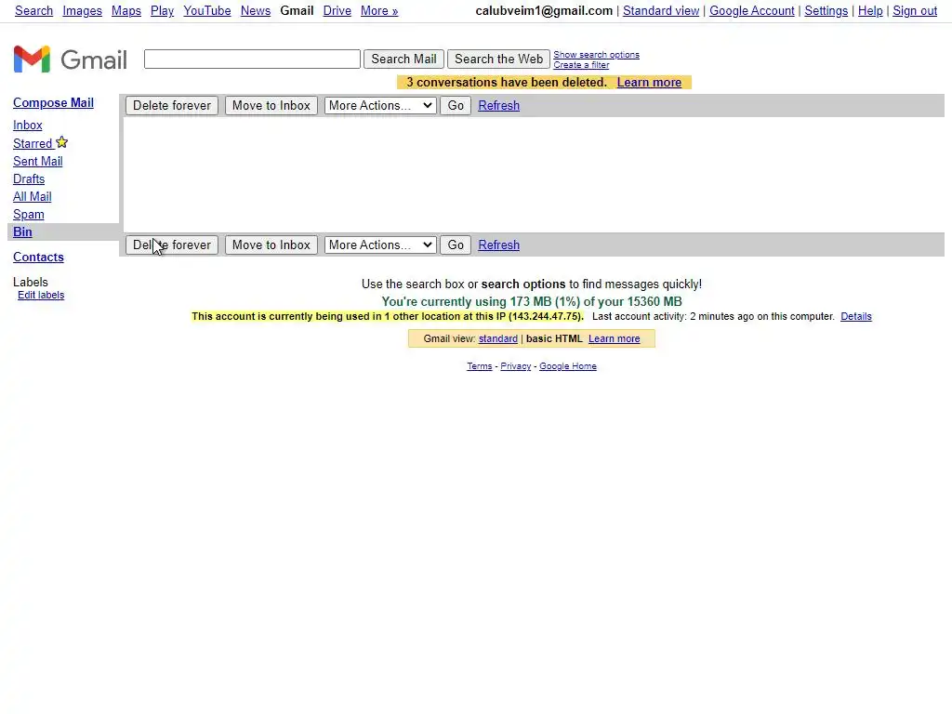Open Settings link
This screenshot has height=714, width=952.
(x=826, y=11)
